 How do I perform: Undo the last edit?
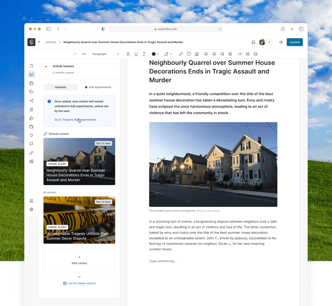point(76,54)
